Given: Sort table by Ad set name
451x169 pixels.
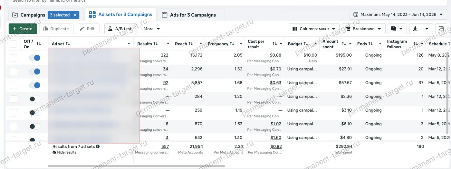Looking at the screenshot, I should click(x=68, y=44).
